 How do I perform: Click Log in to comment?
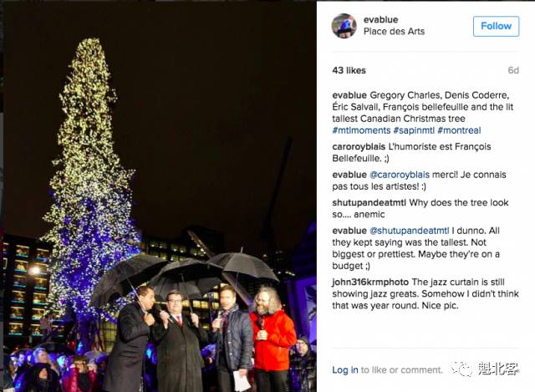pos(345,369)
